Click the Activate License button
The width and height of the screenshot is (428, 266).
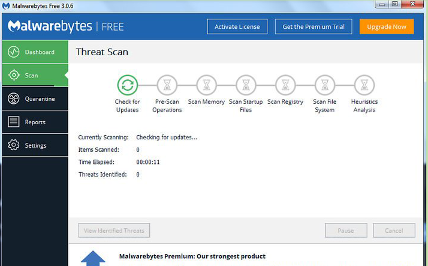point(237,26)
